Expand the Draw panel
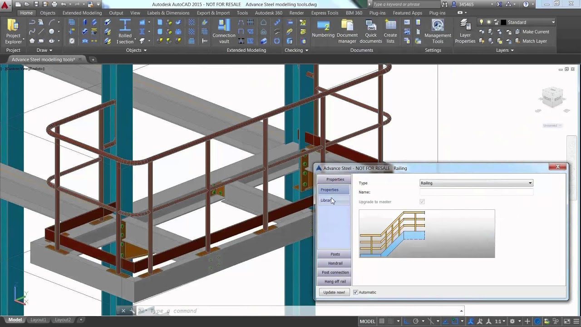This screenshot has width=581, height=327. pos(45,50)
